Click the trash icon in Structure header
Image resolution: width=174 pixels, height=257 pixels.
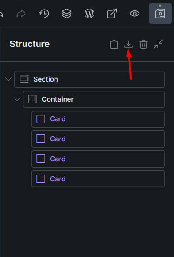click(x=144, y=44)
